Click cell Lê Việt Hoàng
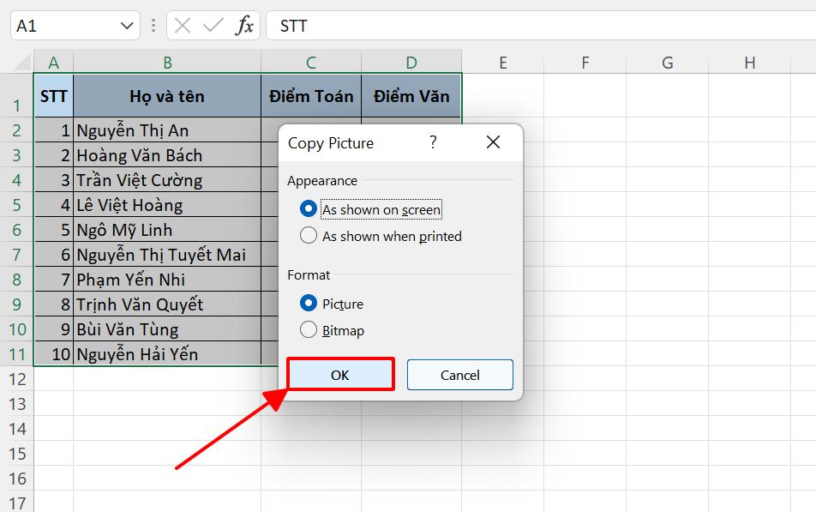 coord(167,205)
